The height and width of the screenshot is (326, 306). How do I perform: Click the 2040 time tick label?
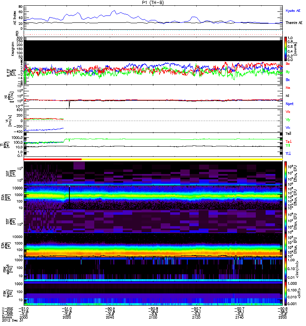point(110,318)
